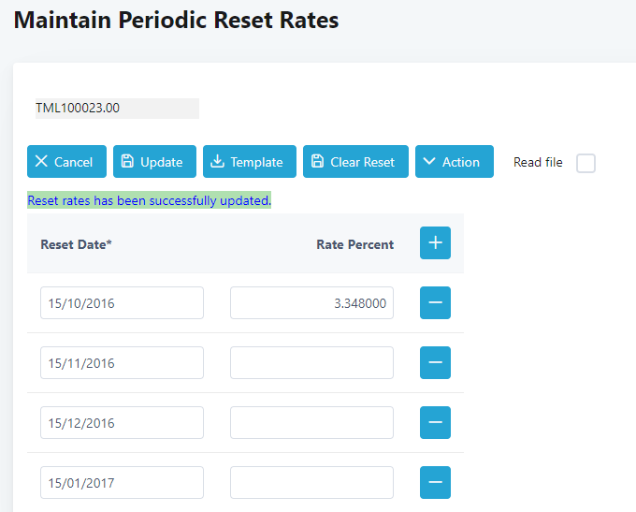Image resolution: width=636 pixels, height=512 pixels.
Task: Edit the 3.348000 rate percent field
Action: click(311, 303)
